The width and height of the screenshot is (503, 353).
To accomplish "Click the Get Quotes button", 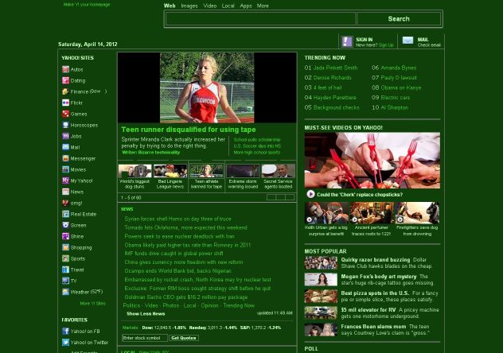I will (184, 338).
